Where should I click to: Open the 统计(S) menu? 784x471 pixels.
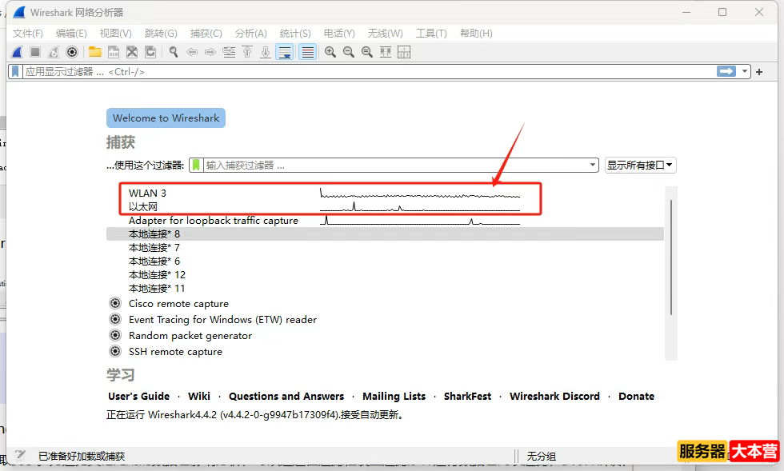coord(295,33)
